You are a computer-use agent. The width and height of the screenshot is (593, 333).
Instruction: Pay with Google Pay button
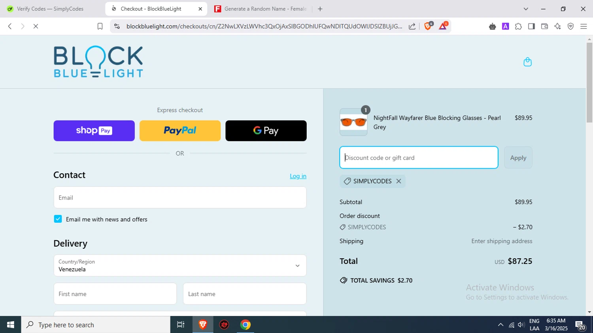pyautogui.click(x=266, y=131)
